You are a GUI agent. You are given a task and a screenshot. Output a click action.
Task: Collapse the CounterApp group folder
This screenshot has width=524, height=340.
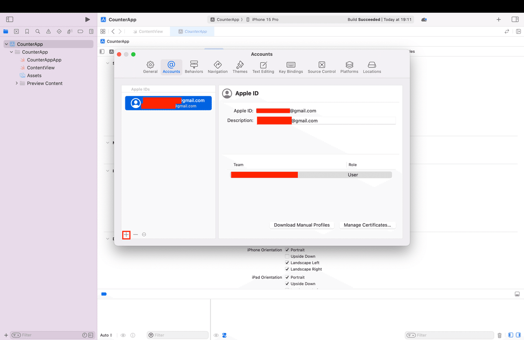coord(11,52)
